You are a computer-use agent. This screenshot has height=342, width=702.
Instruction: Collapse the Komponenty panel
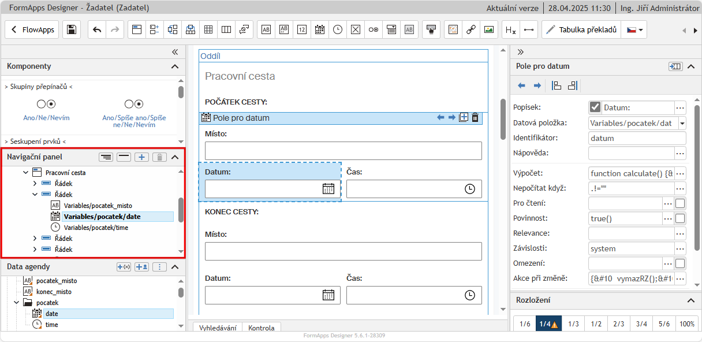[x=175, y=66]
